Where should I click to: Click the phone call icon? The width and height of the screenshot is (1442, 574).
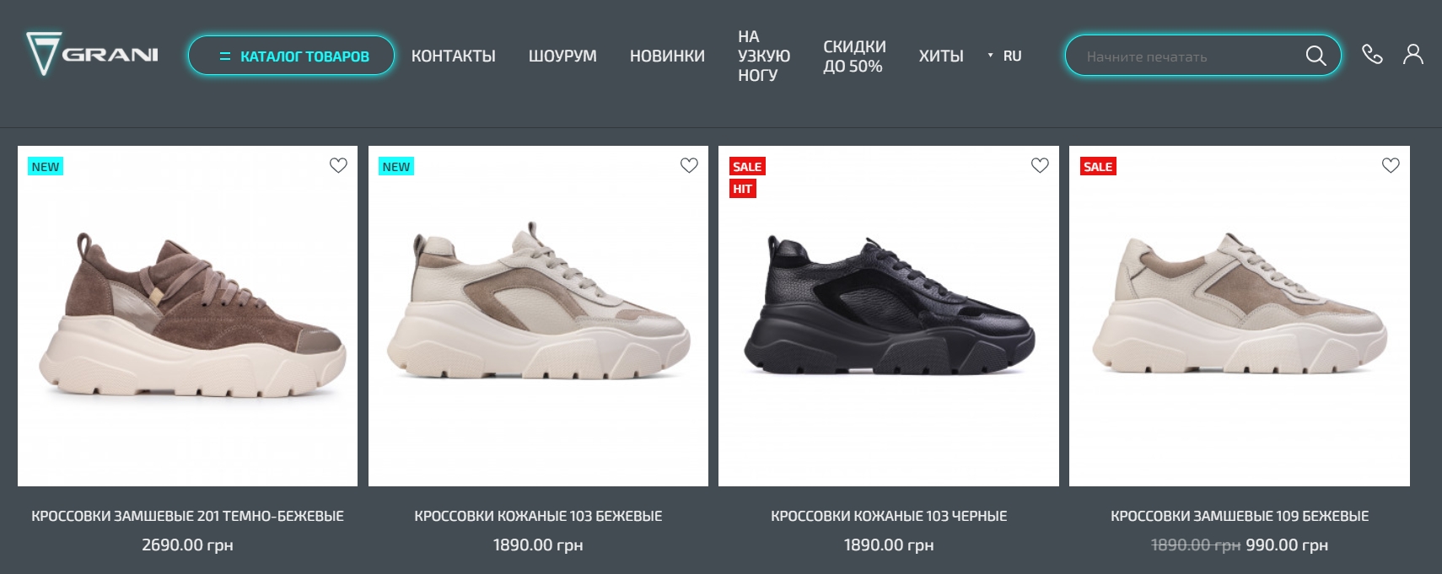tap(1372, 55)
